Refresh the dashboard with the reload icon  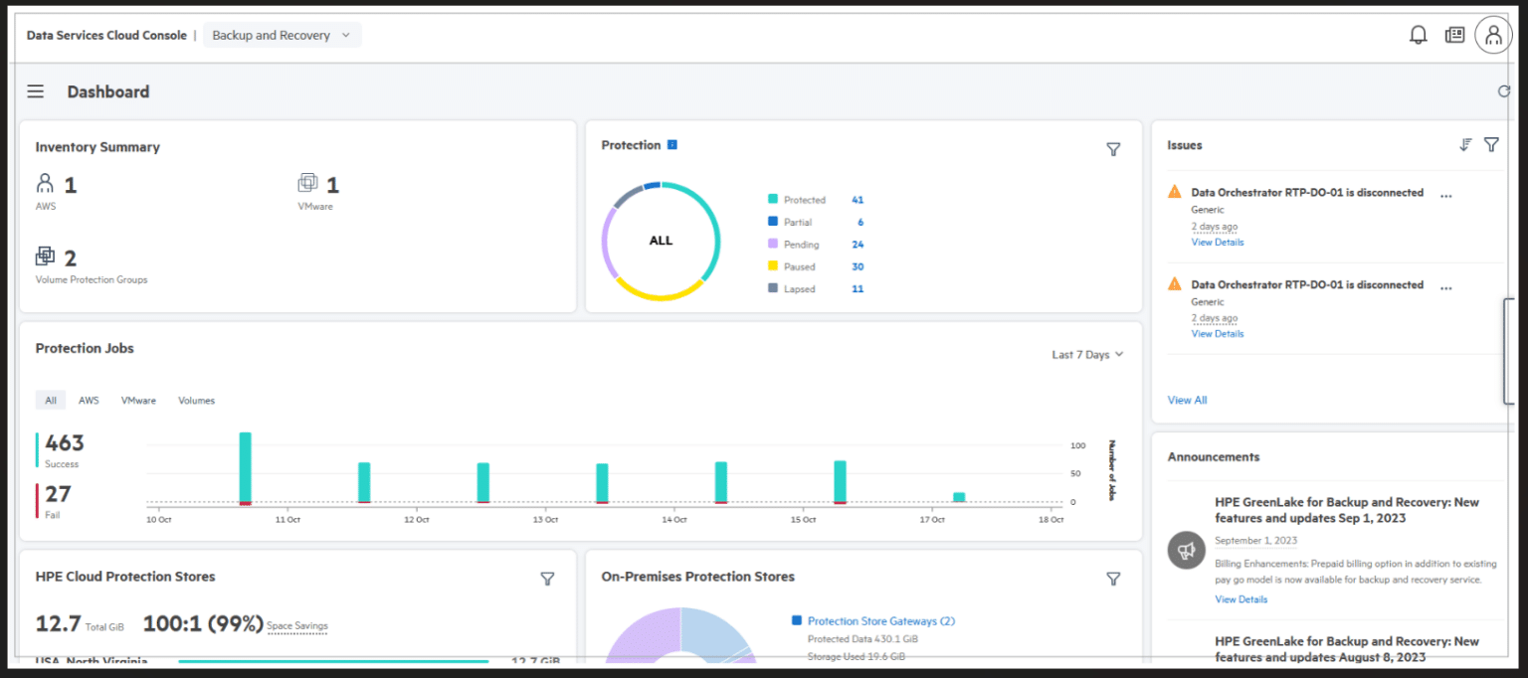1503,91
